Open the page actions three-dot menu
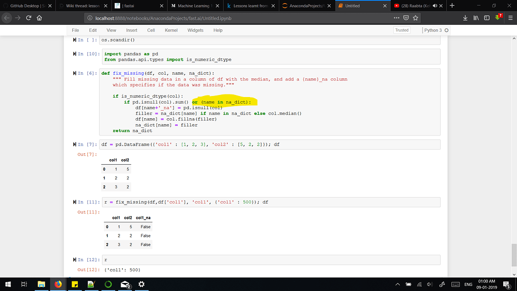The height and width of the screenshot is (291, 517). click(x=397, y=17)
